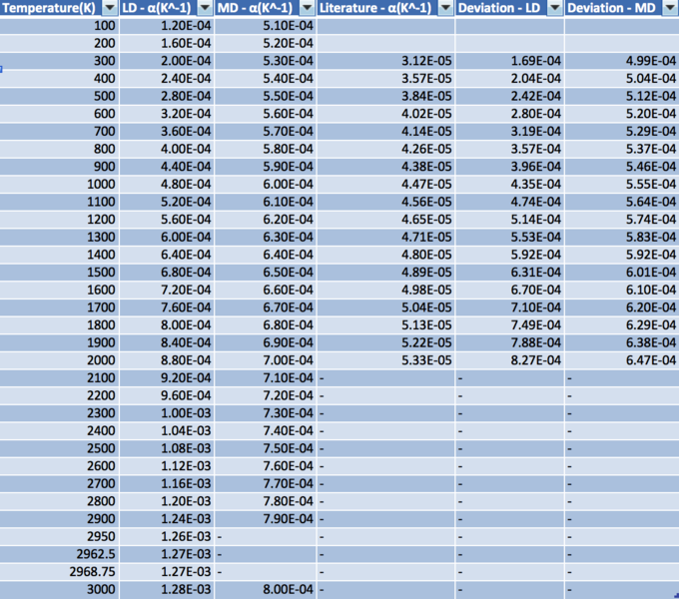Select literature value 5.33E-05
Image resolution: width=679 pixels, height=599 pixels.
[385, 360]
